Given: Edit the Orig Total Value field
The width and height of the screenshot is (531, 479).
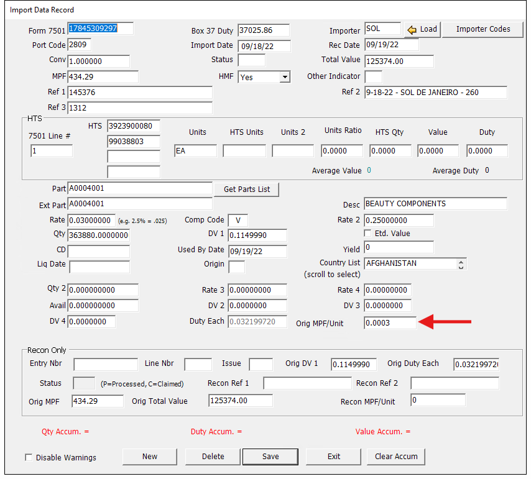Looking at the screenshot, I should (x=241, y=401).
